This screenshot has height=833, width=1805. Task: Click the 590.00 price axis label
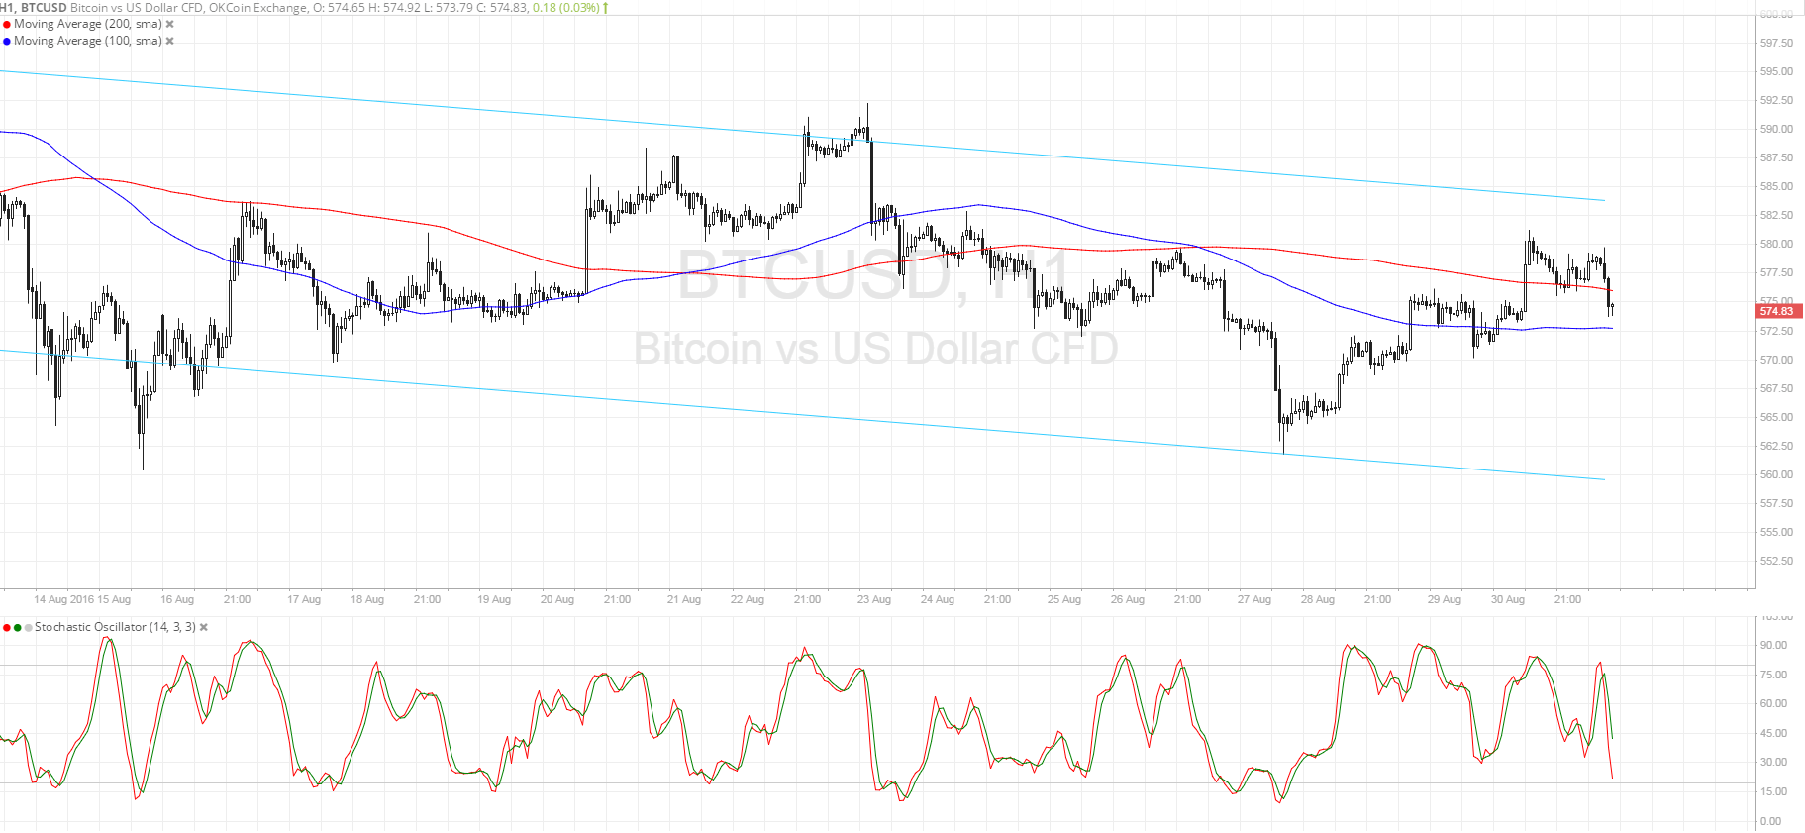point(1776,129)
